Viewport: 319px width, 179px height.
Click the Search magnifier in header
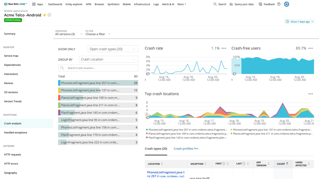pyautogui.click(x=215, y=4)
